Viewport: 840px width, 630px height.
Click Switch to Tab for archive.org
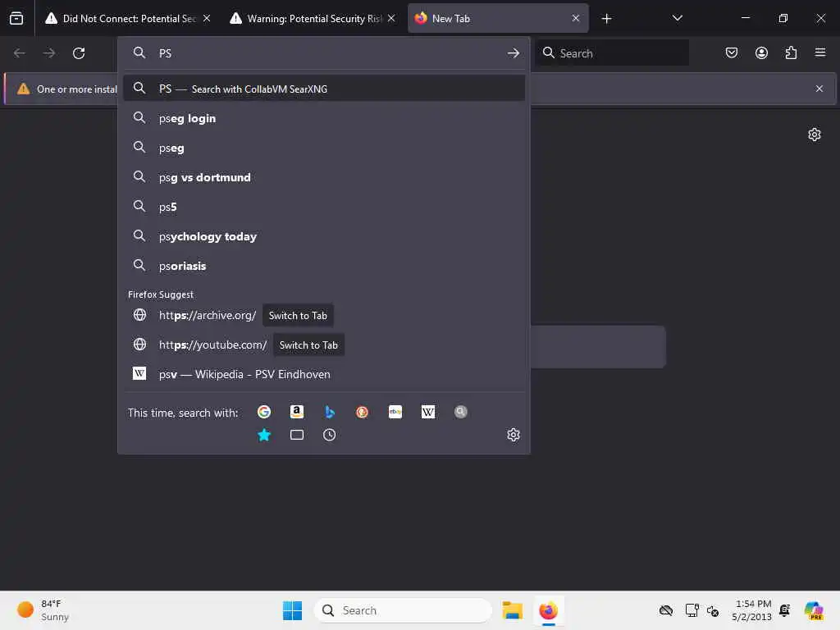[x=298, y=316]
